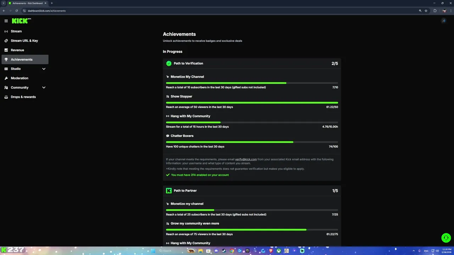Open the hamburger menu beside the Kick logo

6,21
